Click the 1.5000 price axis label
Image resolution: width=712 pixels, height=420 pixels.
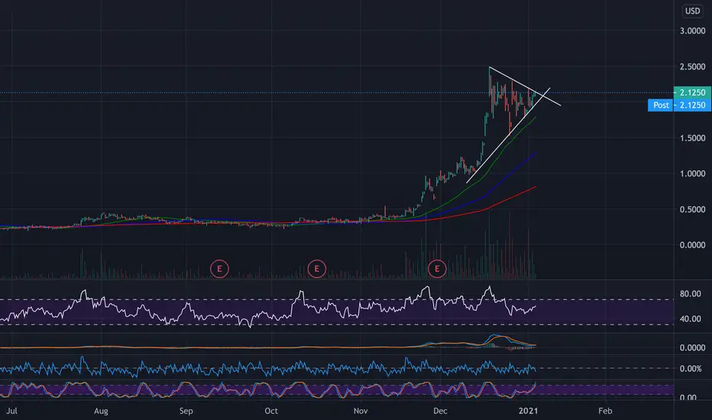pos(692,138)
